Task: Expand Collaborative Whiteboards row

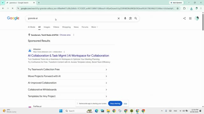Action: tap(68, 90)
